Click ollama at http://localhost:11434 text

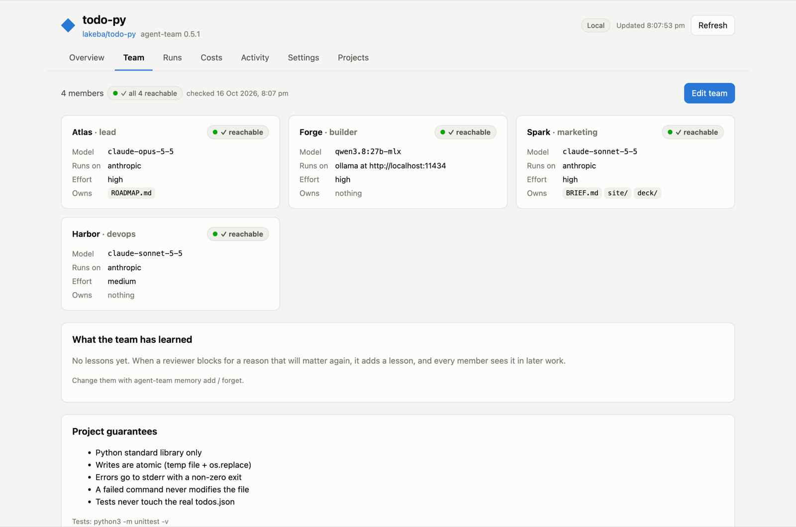click(391, 166)
